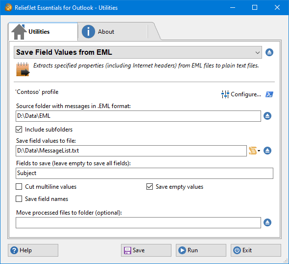This screenshot has height=264, width=289.
Task: Open the About tab
Action: coord(113,31)
